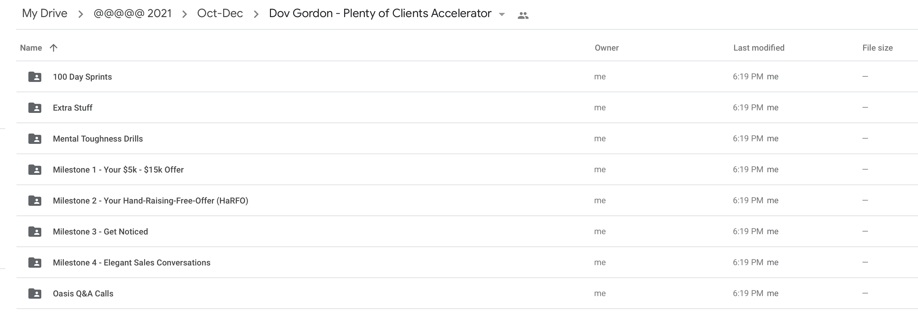The height and width of the screenshot is (329, 918).
Task: Click the Milestone 3 - Get Noticed folder icon
Action: tap(35, 232)
